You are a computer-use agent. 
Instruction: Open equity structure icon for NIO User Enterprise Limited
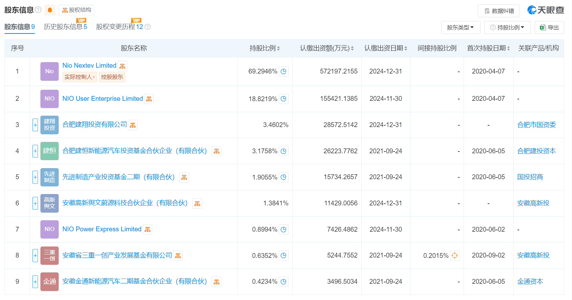pyautogui.click(x=149, y=99)
